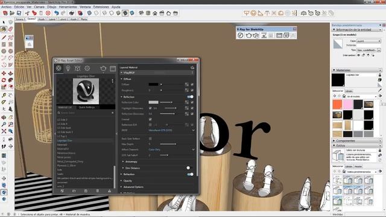Expand the Advanced Options section

click(133, 187)
